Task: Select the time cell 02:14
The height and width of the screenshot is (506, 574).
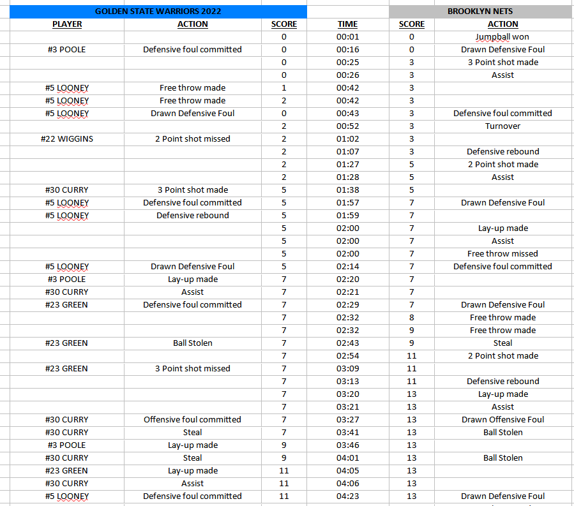Action: point(348,267)
